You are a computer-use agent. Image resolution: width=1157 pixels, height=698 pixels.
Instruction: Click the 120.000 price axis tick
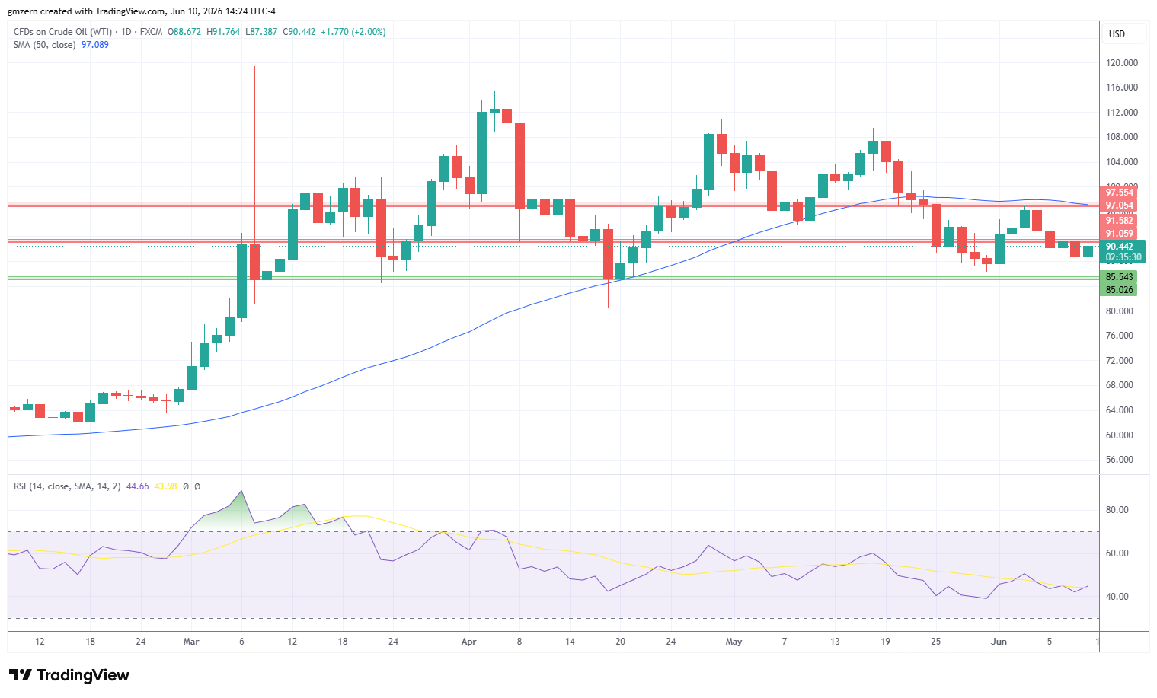[x=1122, y=63]
